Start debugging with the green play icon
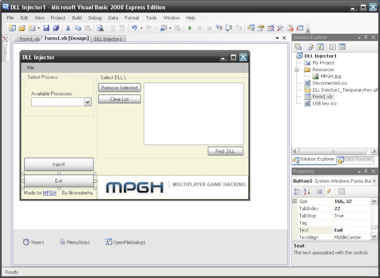The height and width of the screenshot is (278, 380). point(190,28)
